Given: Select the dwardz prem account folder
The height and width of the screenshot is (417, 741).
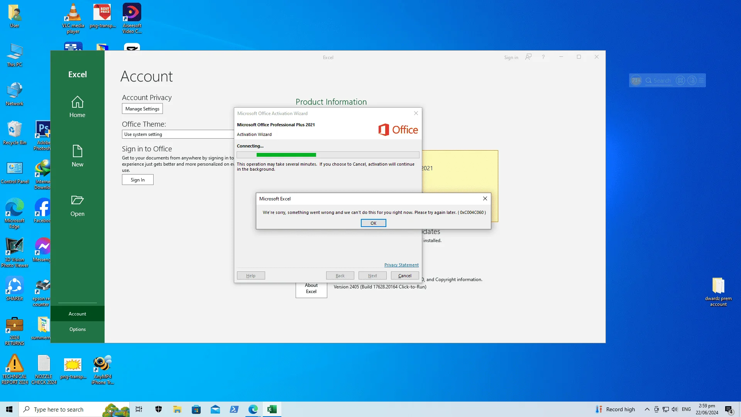Looking at the screenshot, I should coord(718,292).
